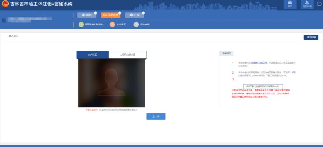323x147 pixels.
Task: Switch to the 社保 department tab
Action: tap(135, 15)
